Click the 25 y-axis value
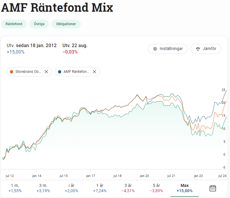 223,90
